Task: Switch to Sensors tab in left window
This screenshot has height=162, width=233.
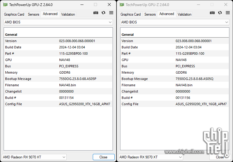Action: (33, 14)
